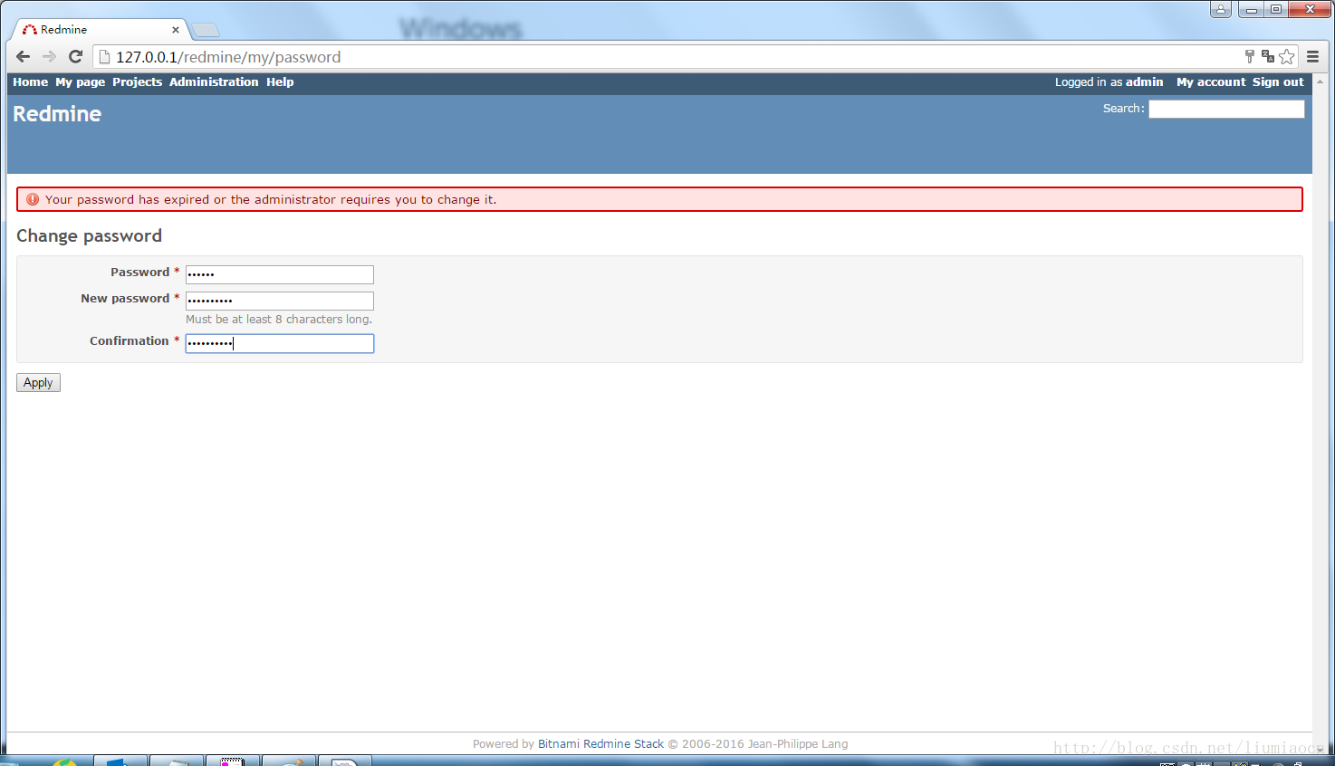Click the address bar URL
Viewport: 1335px width, 766px height.
click(228, 57)
